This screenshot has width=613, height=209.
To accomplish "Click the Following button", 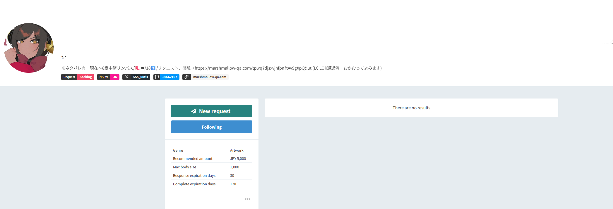I will [211, 127].
